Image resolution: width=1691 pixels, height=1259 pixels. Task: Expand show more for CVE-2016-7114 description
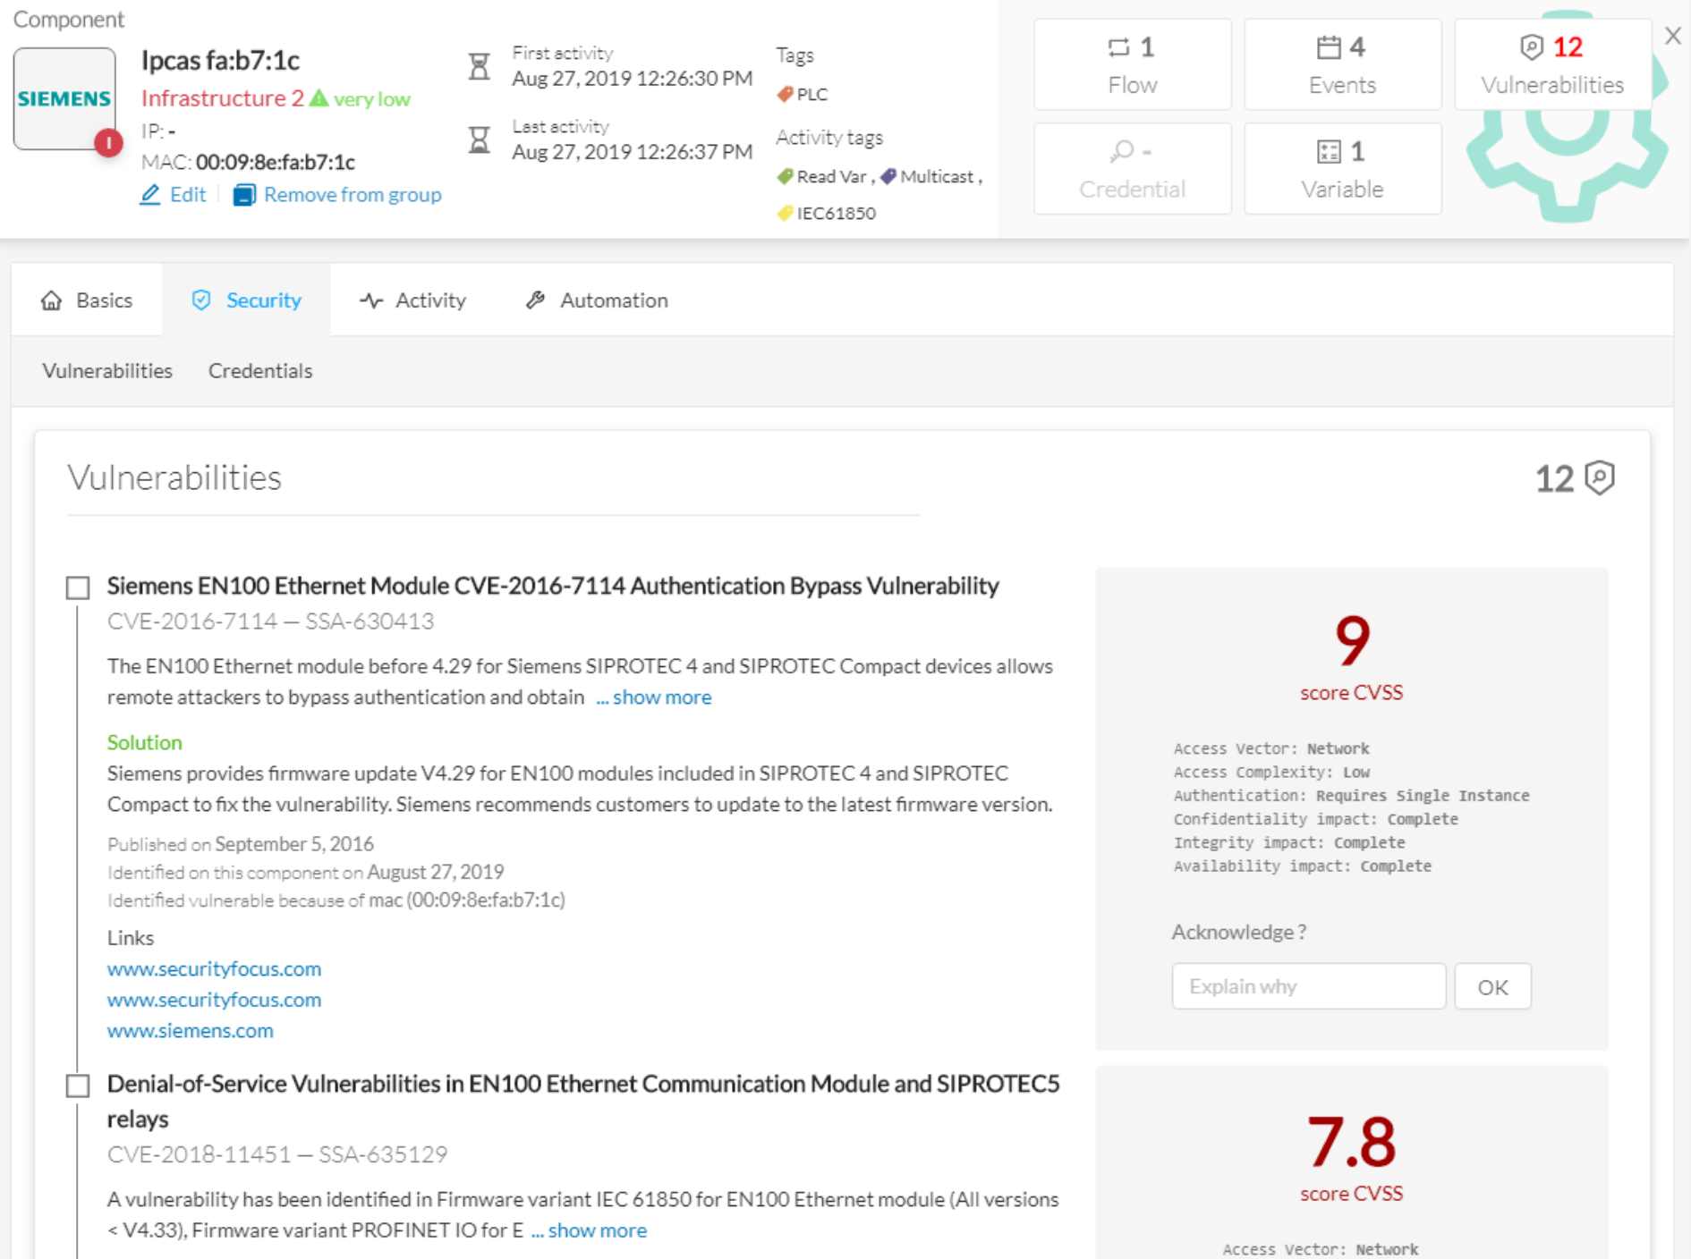(654, 697)
